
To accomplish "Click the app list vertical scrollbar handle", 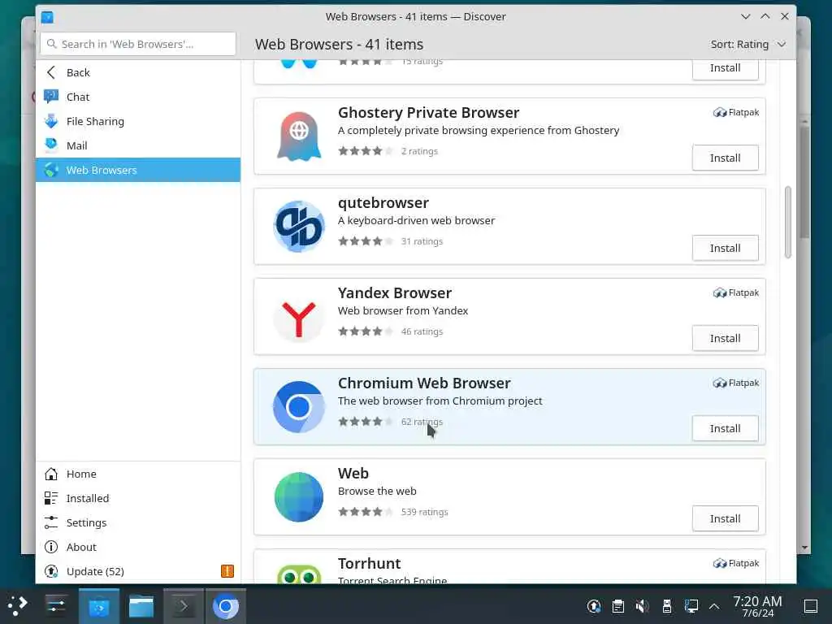I will (787, 222).
